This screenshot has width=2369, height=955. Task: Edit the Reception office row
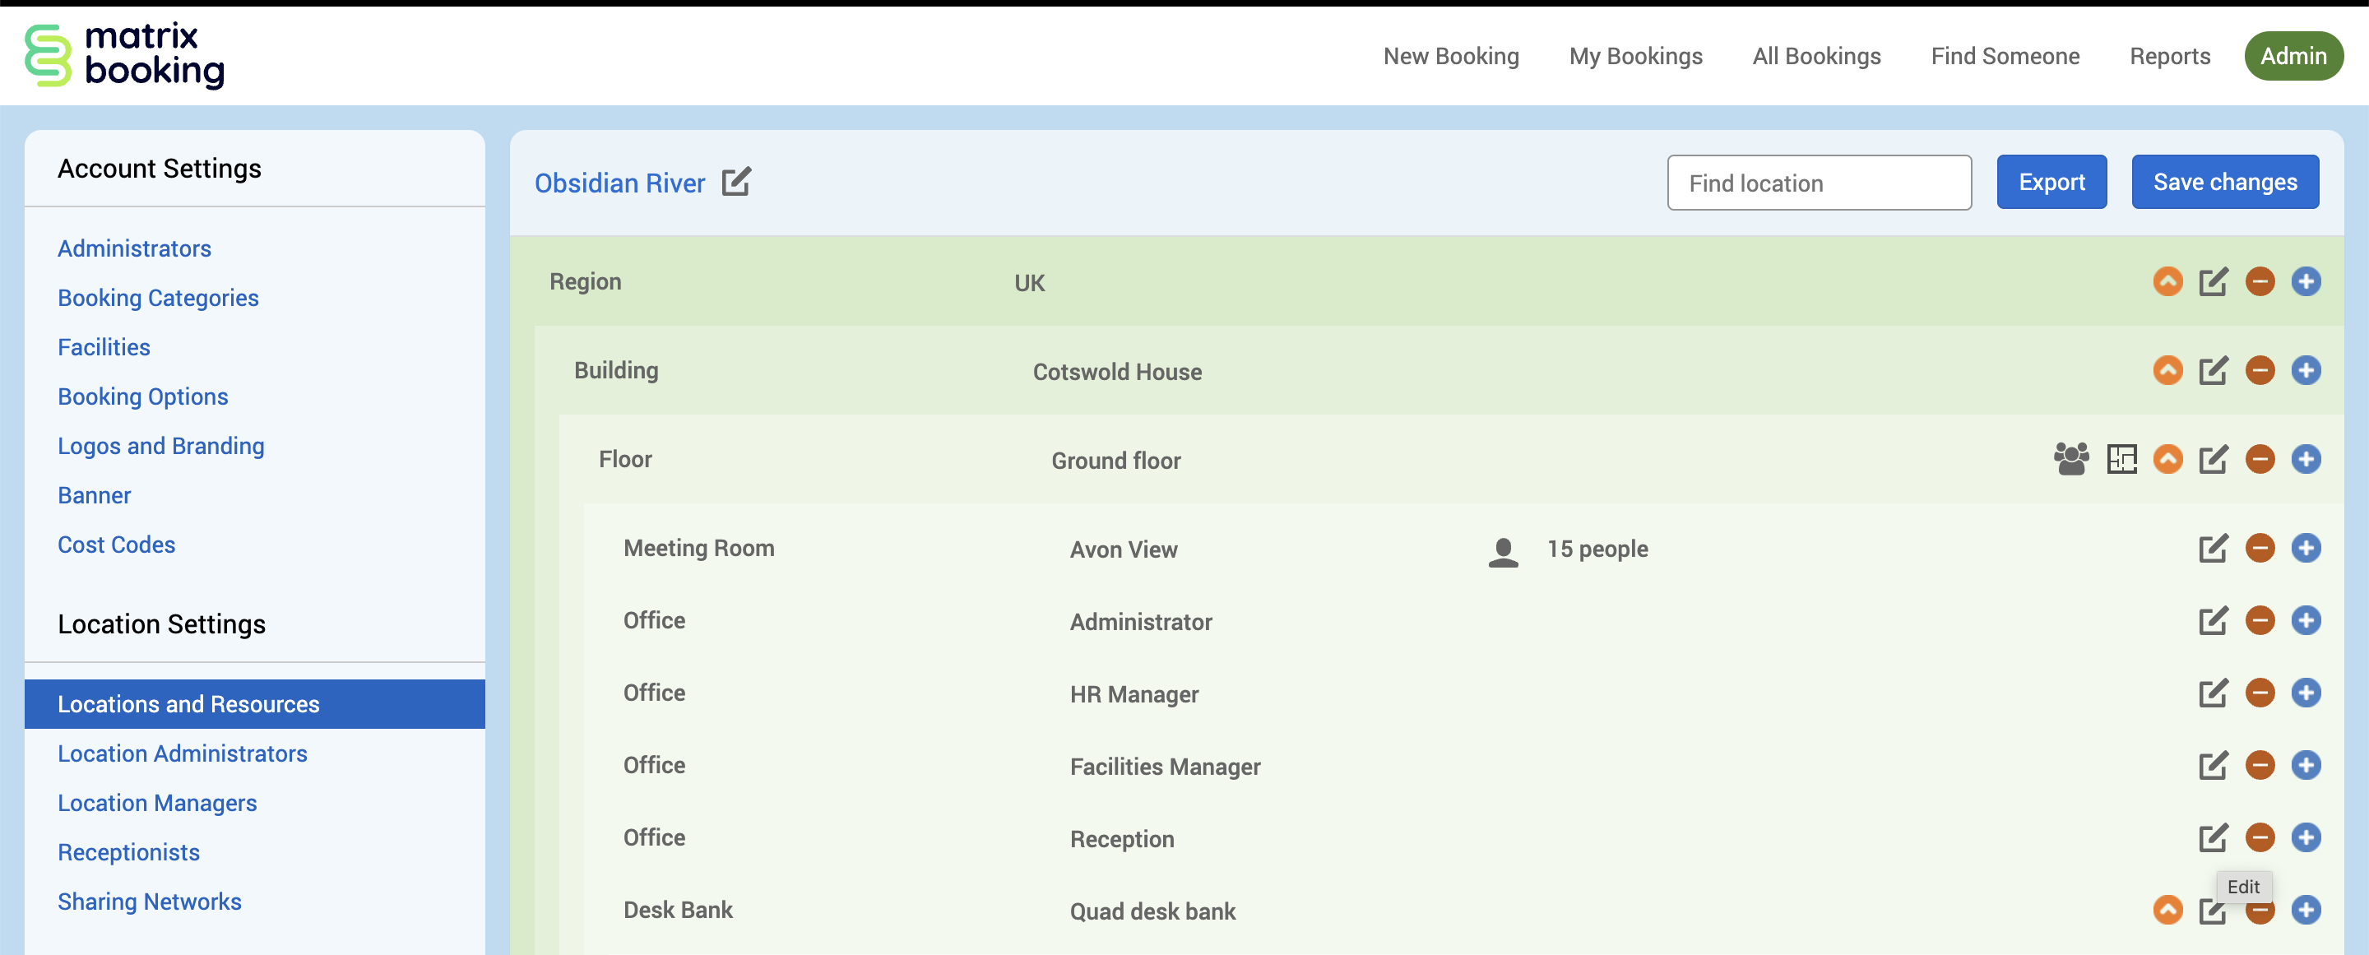(2212, 837)
